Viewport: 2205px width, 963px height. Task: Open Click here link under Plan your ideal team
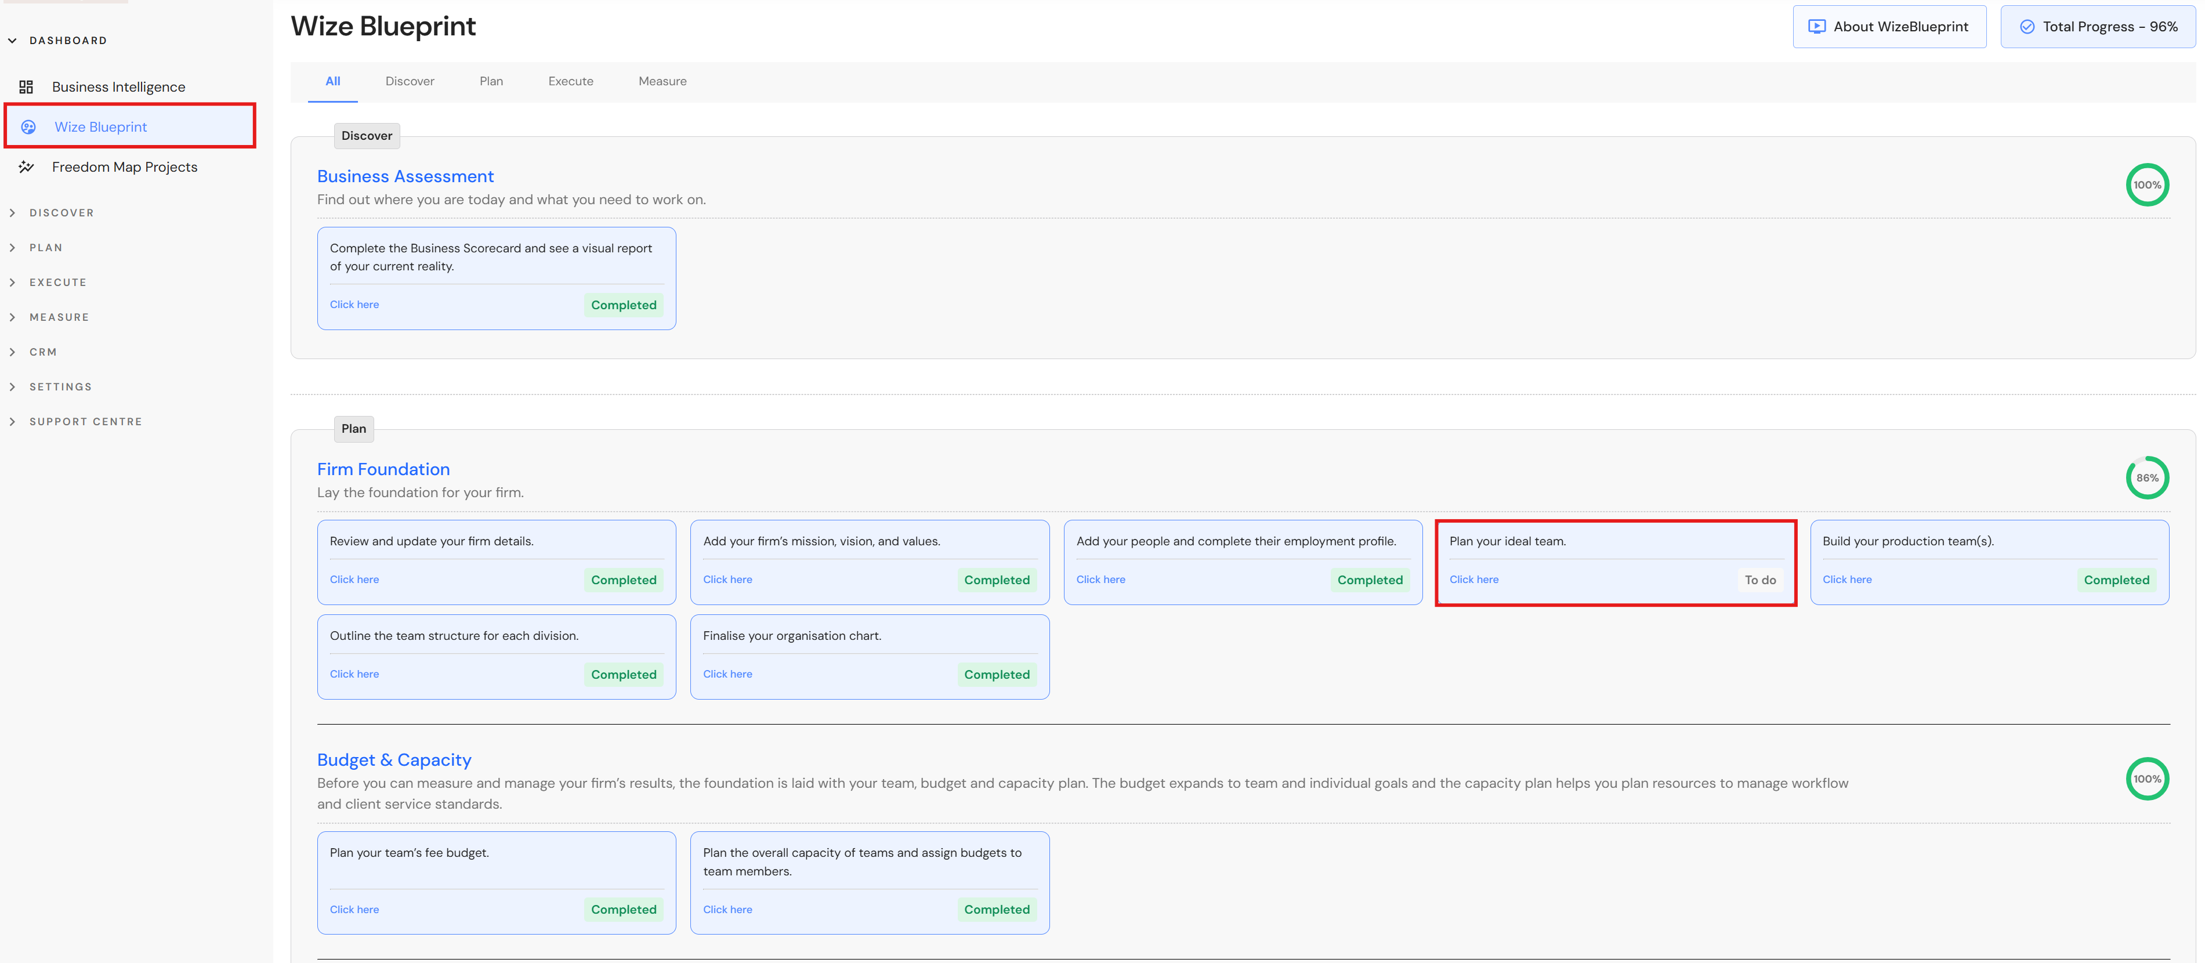(1473, 580)
